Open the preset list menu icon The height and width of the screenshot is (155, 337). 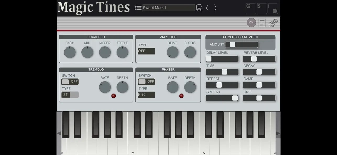tap(138, 8)
